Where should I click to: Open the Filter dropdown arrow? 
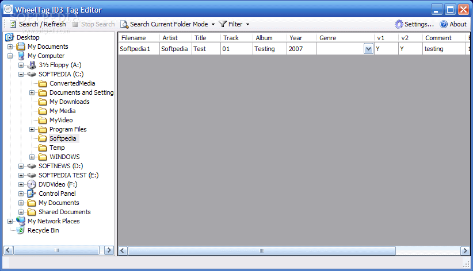point(247,24)
